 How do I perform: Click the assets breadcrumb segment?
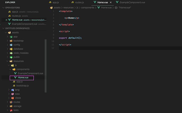coord(57,8)
